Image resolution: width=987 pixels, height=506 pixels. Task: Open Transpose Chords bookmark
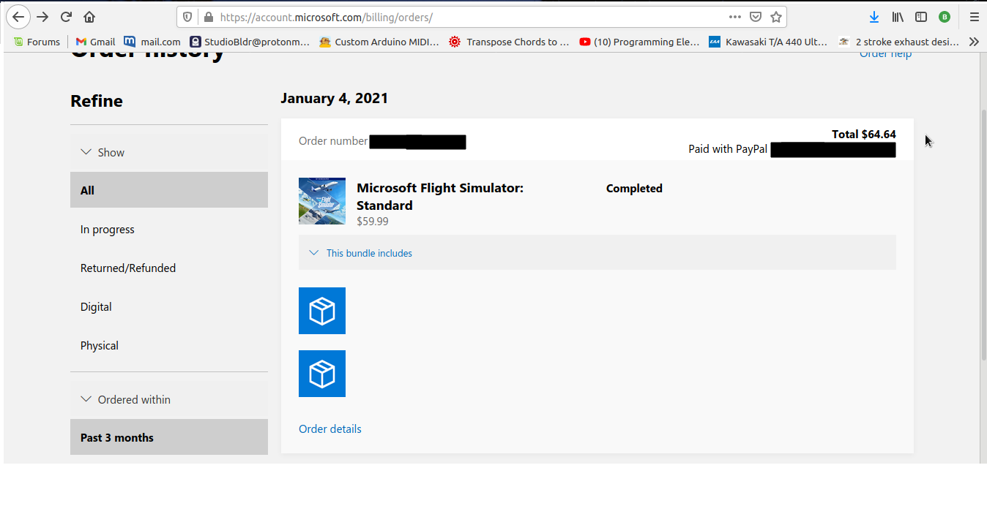(x=510, y=42)
